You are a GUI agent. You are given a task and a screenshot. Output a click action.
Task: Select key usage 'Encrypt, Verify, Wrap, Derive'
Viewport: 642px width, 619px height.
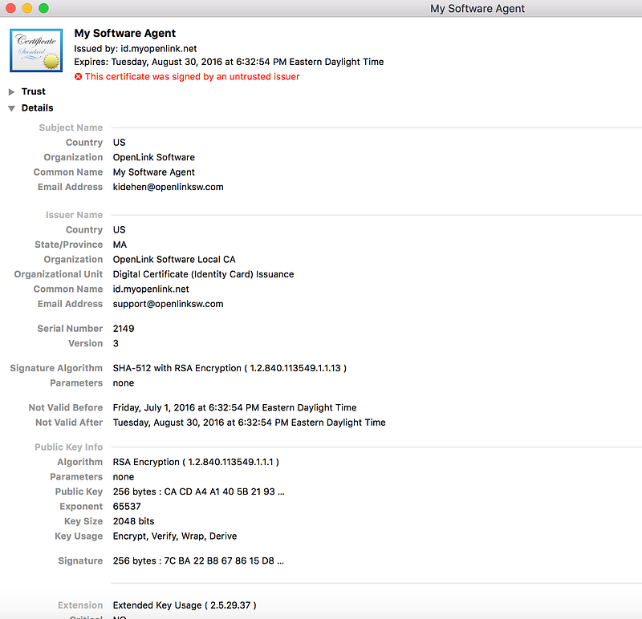click(x=175, y=536)
